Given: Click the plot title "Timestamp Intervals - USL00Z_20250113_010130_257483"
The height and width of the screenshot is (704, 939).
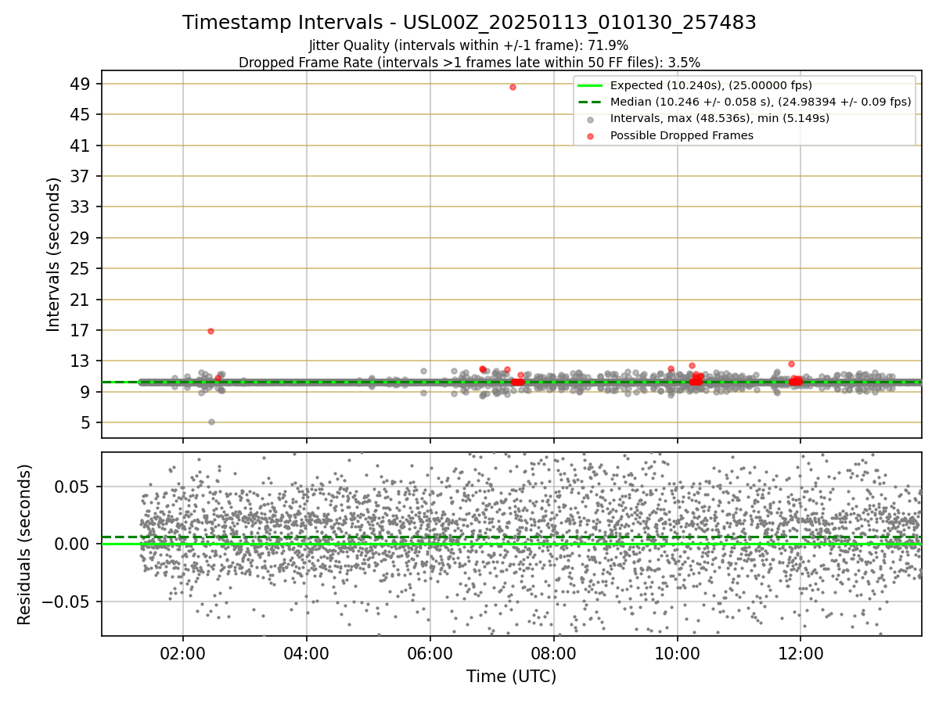Looking at the screenshot, I should coord(469,23).
